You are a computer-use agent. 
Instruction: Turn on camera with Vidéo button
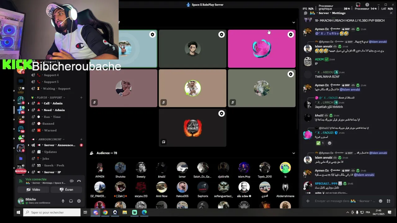click(x=33, y=190)
